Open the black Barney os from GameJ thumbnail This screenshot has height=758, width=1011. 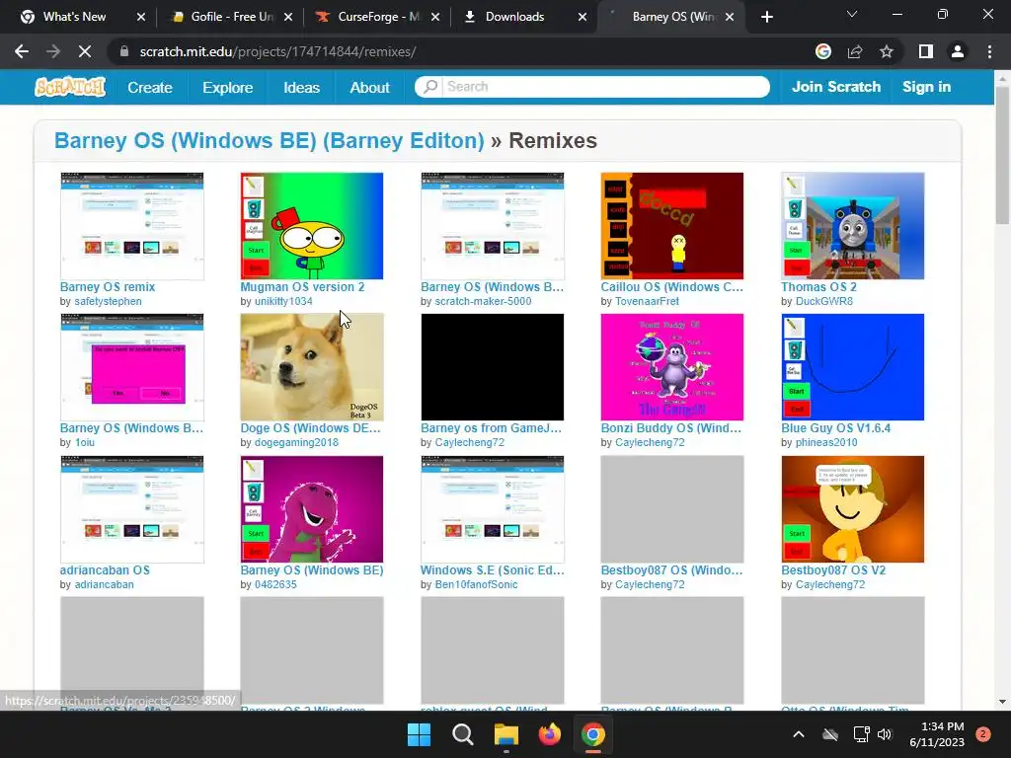point(493,367)
